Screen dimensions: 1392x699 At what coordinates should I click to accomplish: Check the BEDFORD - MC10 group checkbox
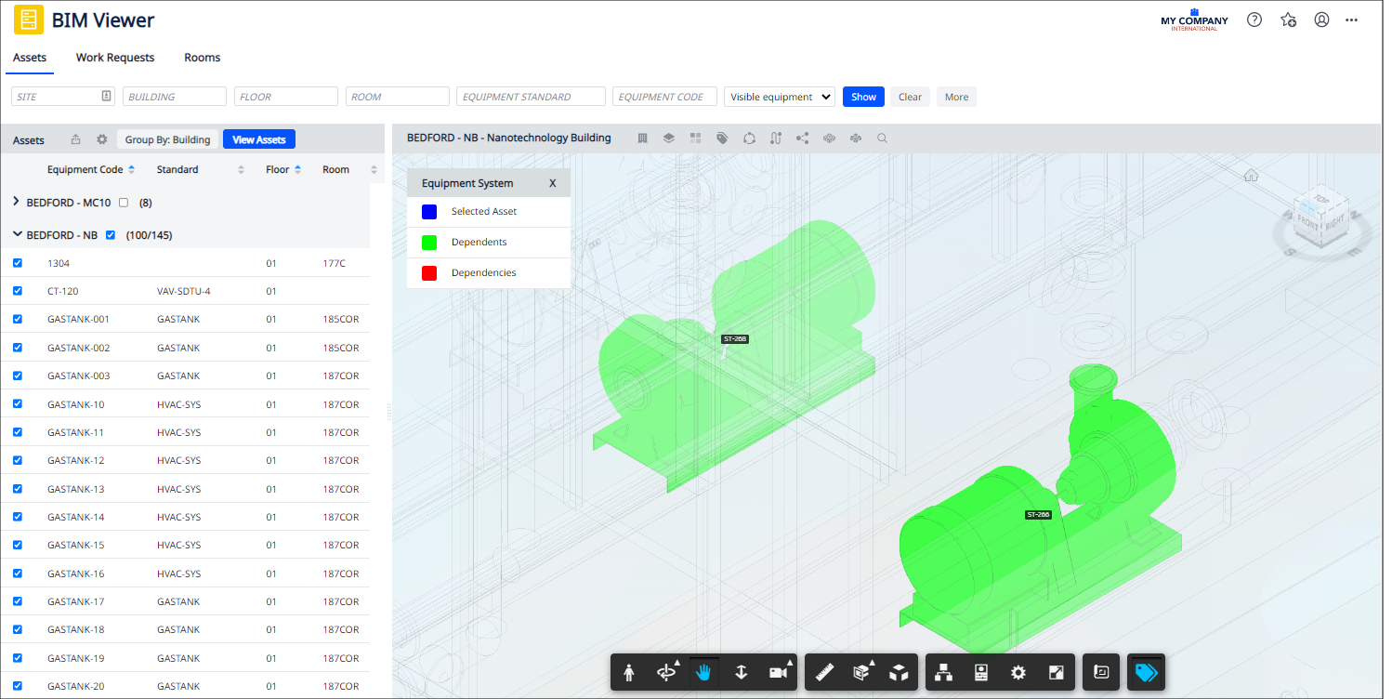(124, 203)
